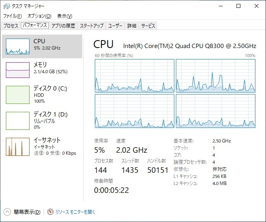
Task: Select the CPU mini graph thumbnail
Action: (18, 46)
